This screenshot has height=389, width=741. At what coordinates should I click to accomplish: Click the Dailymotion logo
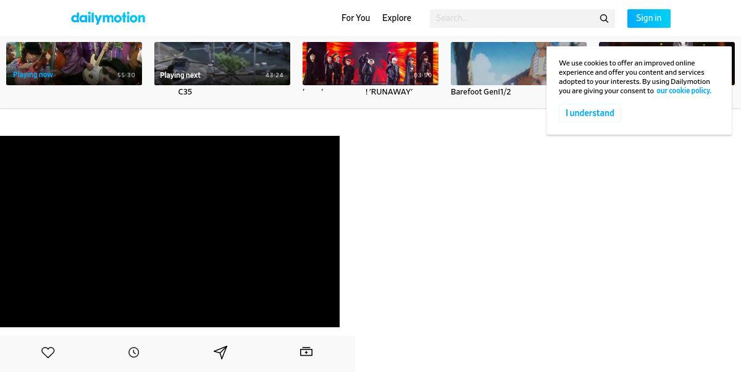click(x=108, y=18)
